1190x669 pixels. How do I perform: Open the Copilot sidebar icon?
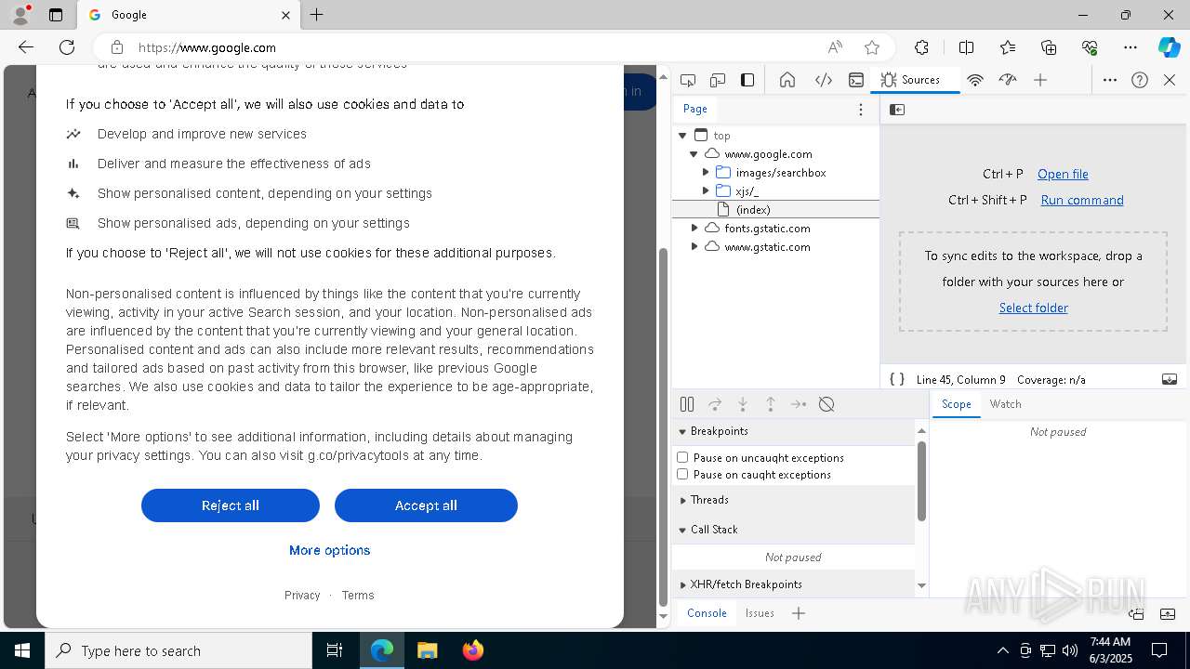point(1169,47)
